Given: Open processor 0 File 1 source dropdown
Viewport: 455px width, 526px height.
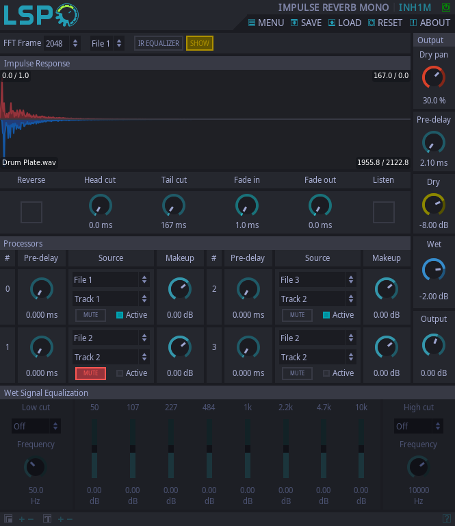Looking at the screenshot, I should (111, 279).
